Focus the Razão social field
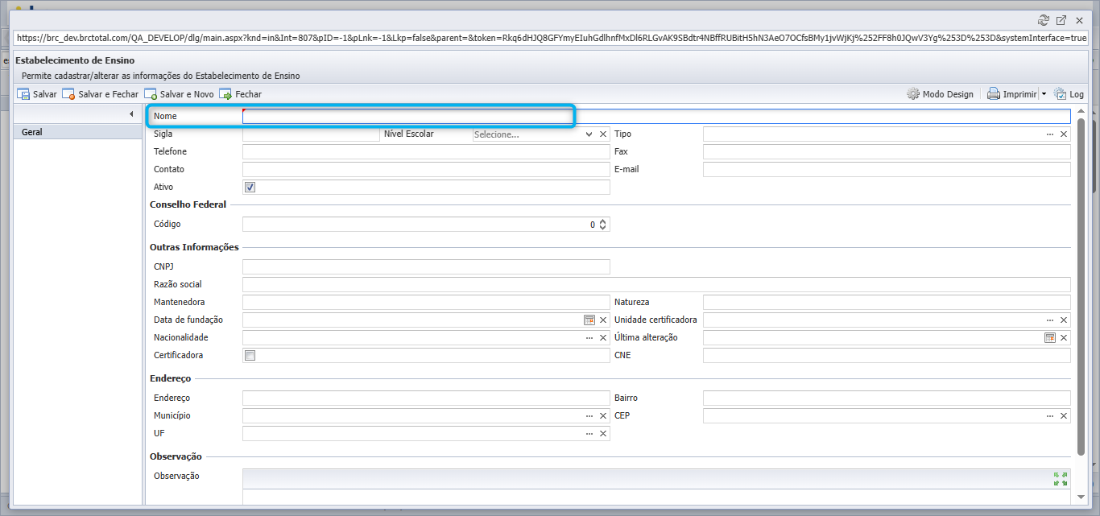 click(656, 284)
